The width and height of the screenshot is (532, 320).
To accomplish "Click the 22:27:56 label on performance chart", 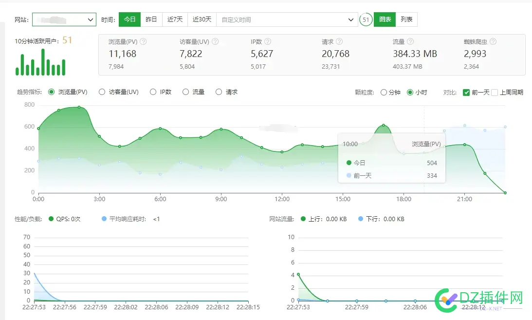I will [x=64, y=307].
